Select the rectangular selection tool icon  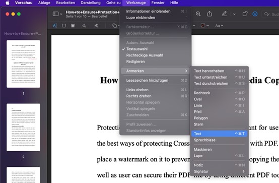coord(64,26)
